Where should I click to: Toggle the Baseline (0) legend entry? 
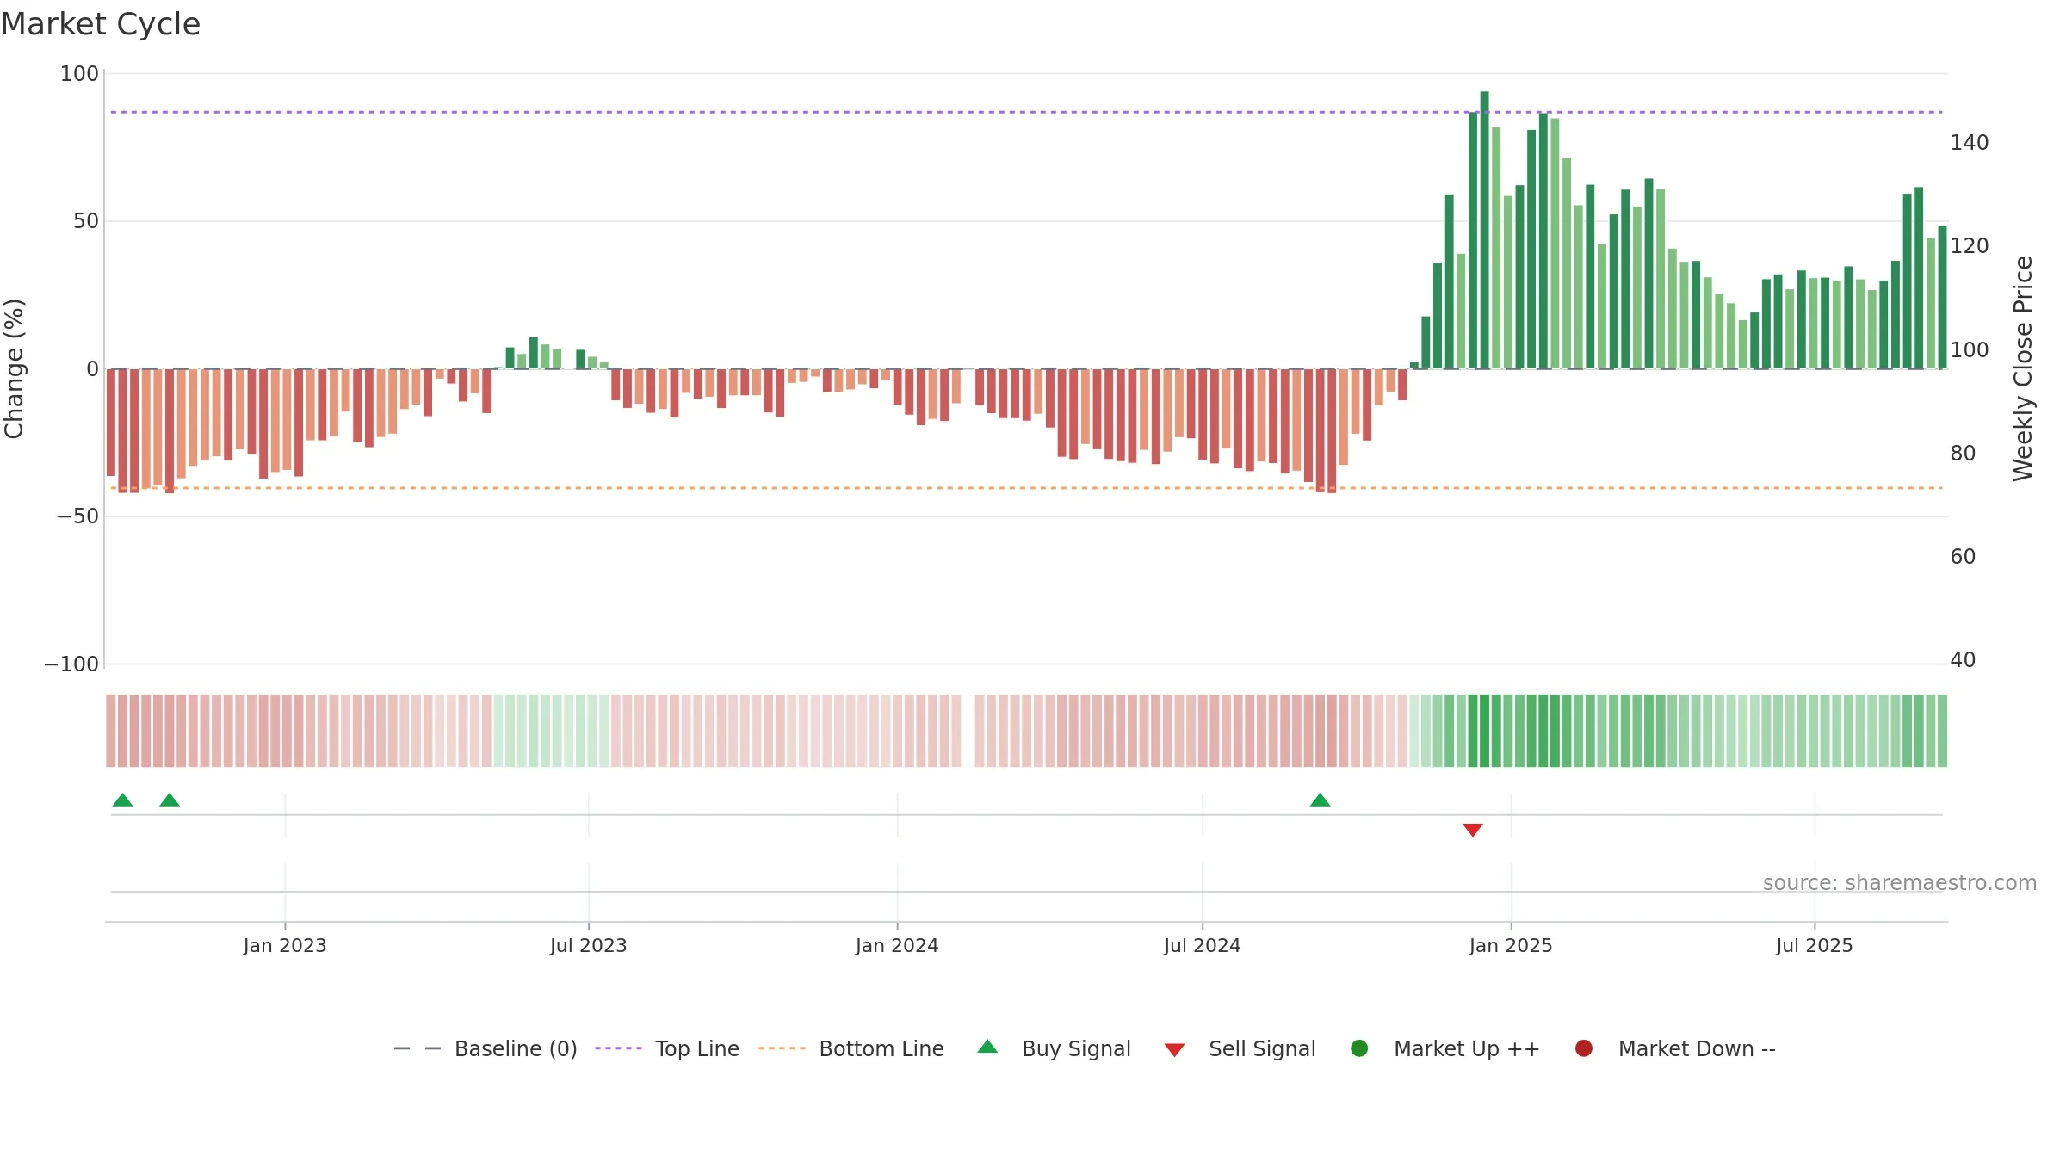pos(485,1048)
